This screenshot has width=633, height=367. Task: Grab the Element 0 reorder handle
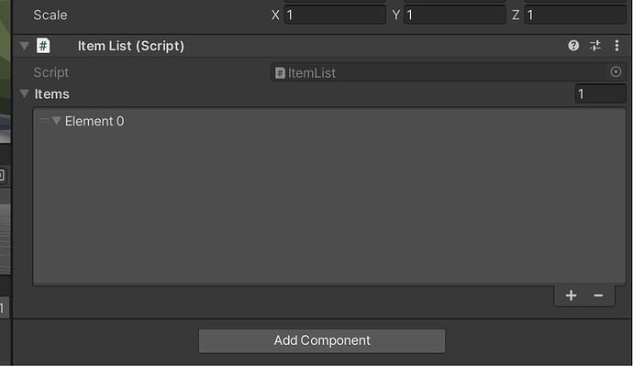[x=44, y=121]
